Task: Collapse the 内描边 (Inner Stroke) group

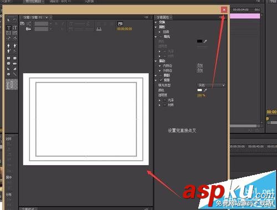Action: click(160, 66)
